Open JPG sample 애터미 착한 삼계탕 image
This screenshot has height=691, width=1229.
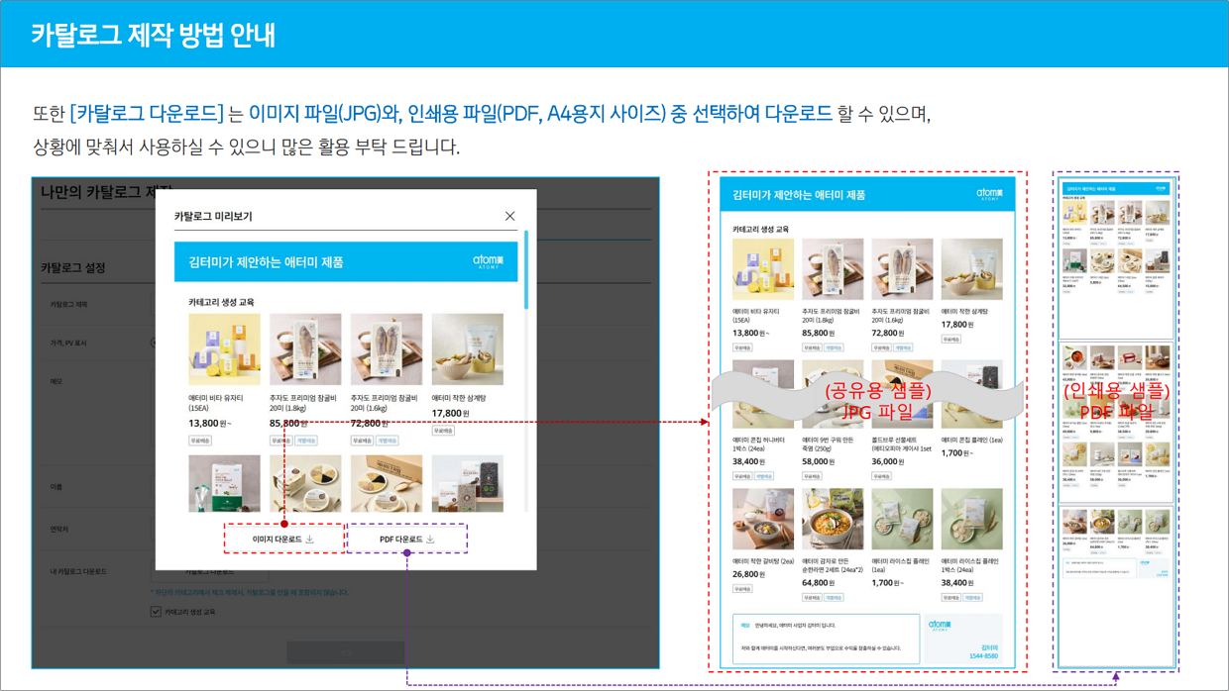pos(971,269)
